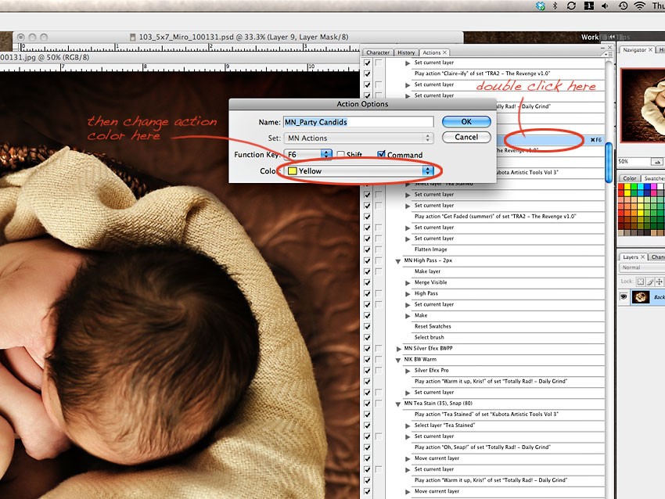This screenshot has height=499, width=665.
Task: Click the Navigator zoom field showing 50%
Action: pos(634,162)
